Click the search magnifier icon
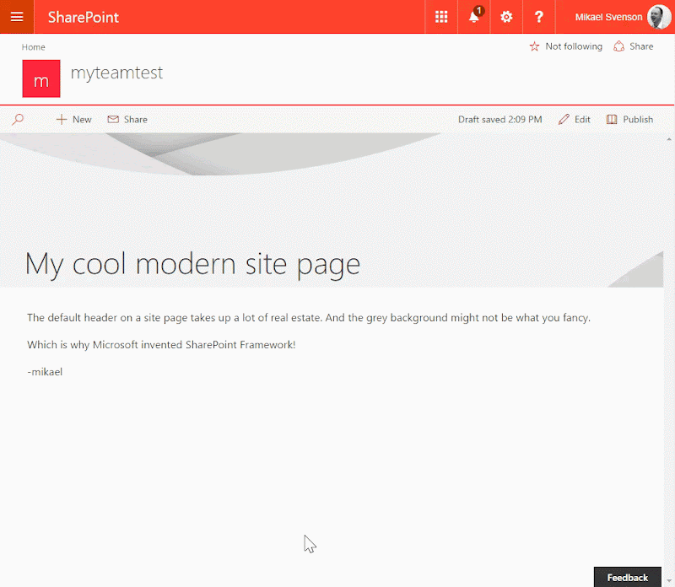 point(18,119)
